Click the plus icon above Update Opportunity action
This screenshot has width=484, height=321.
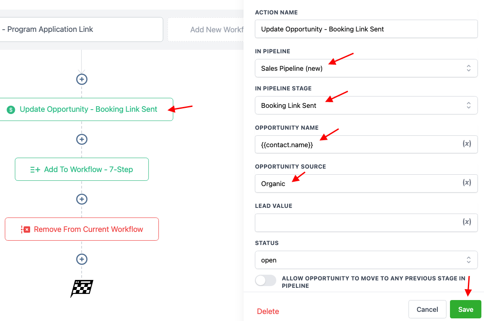82,79
